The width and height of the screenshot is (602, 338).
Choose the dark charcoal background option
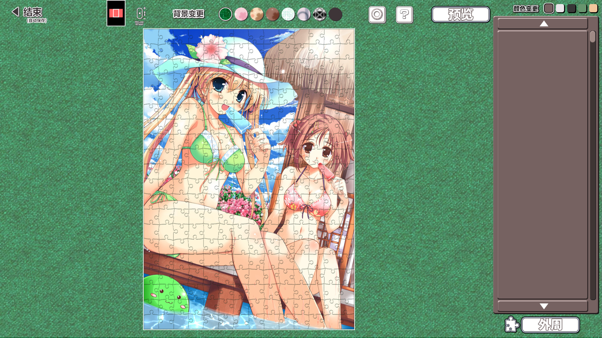click(x=335, y=14)
